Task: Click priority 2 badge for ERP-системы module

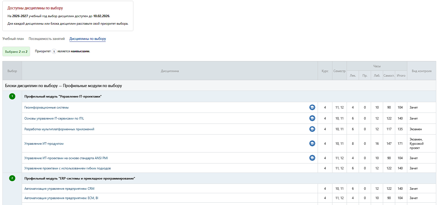Action: point(12,178)
